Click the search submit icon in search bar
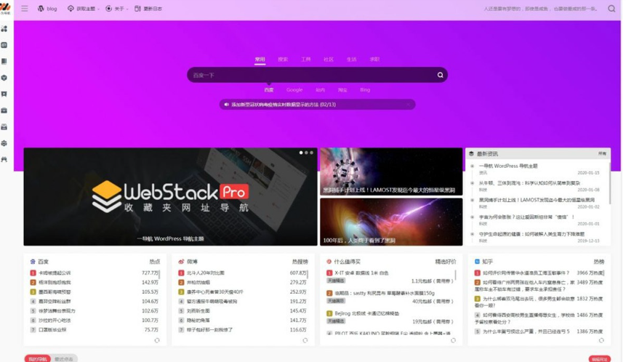This screenshot has height=362, width=626. click(440, 75)
